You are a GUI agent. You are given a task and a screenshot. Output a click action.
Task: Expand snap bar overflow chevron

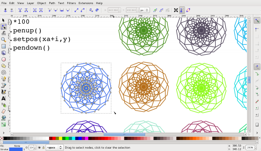[x=257, y=133]
